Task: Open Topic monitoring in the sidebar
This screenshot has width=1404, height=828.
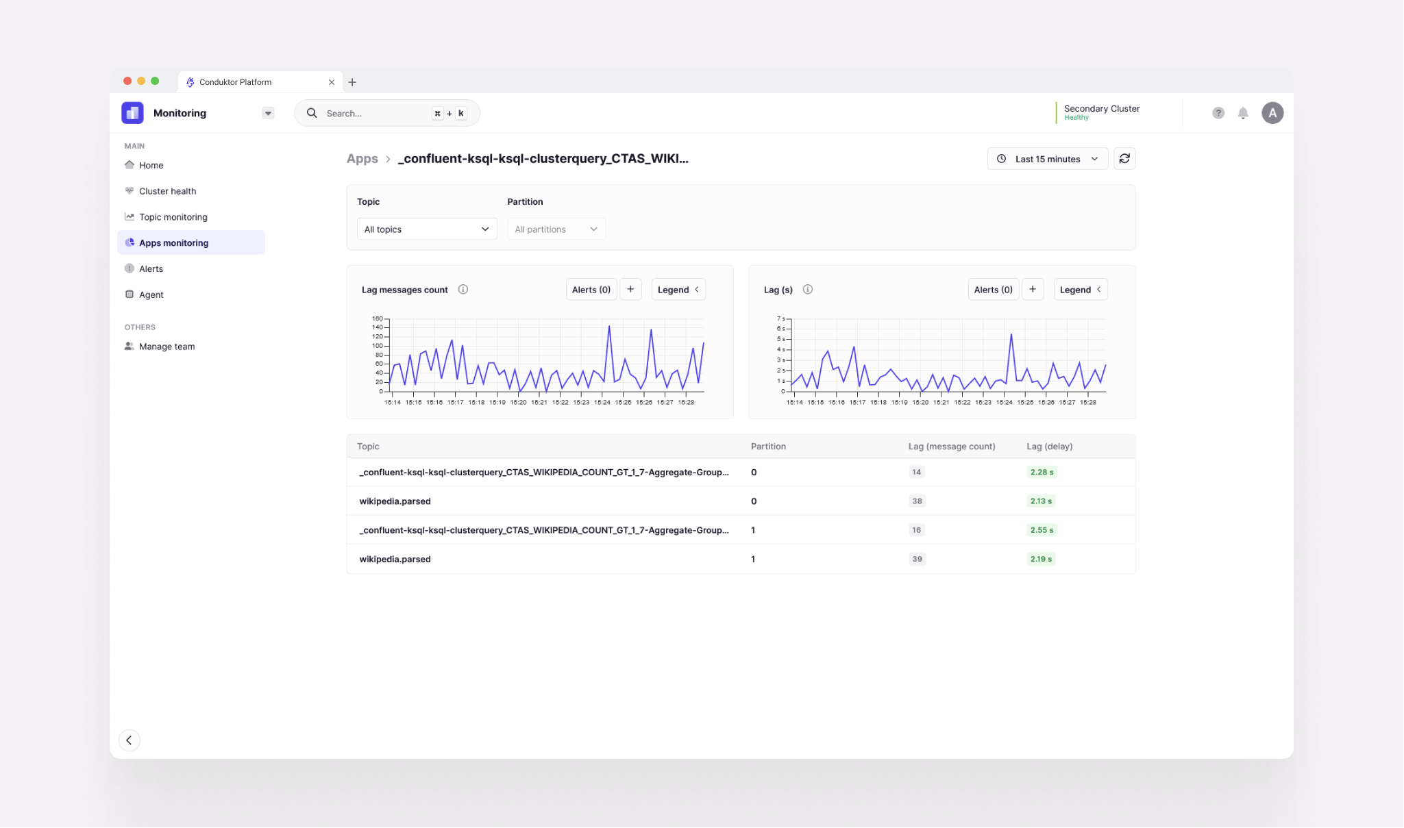Action: click(x=191, y=217)
